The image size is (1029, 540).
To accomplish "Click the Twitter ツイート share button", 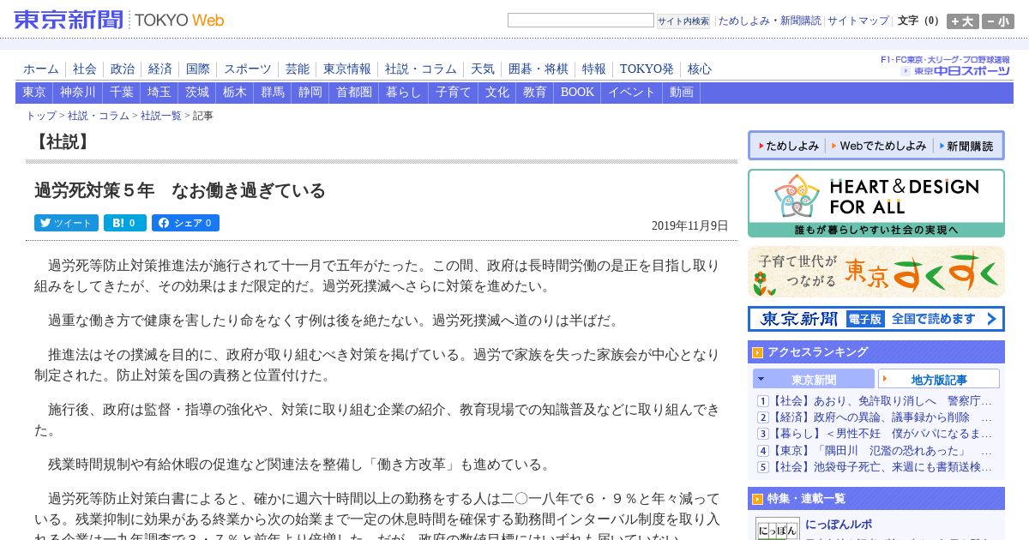I will (66, 223).
